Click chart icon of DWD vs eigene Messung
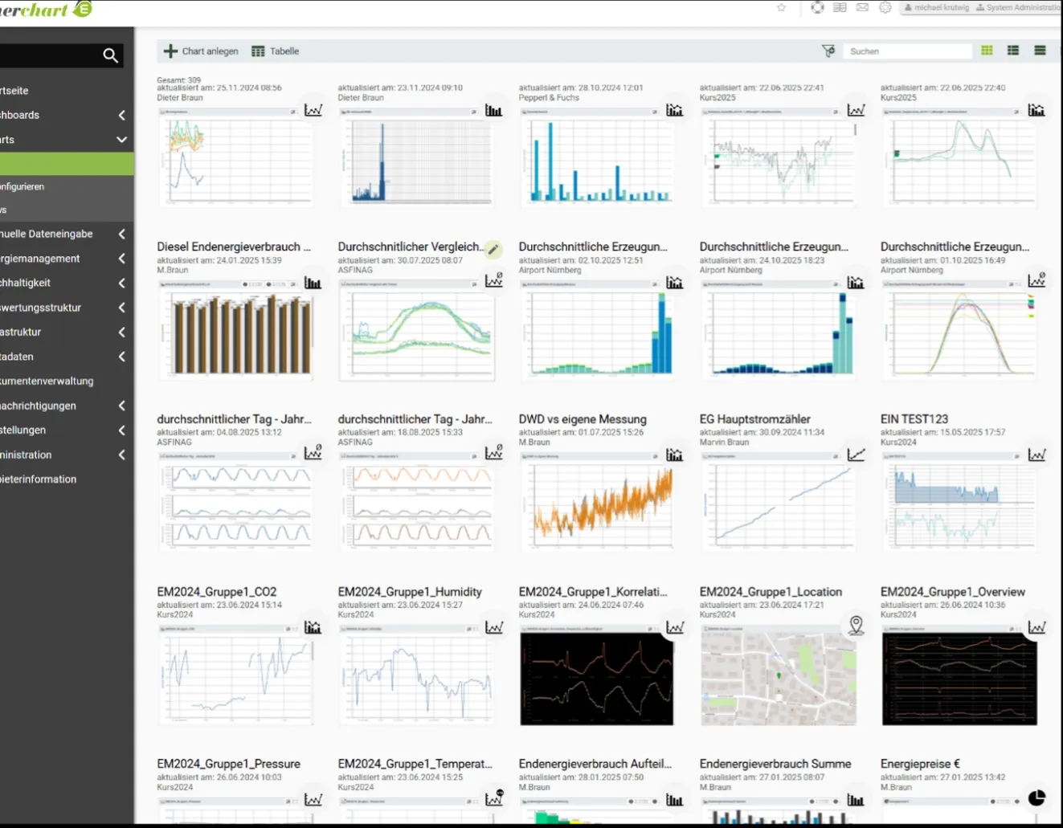1063x828 pixels. [x=675, y=455]
